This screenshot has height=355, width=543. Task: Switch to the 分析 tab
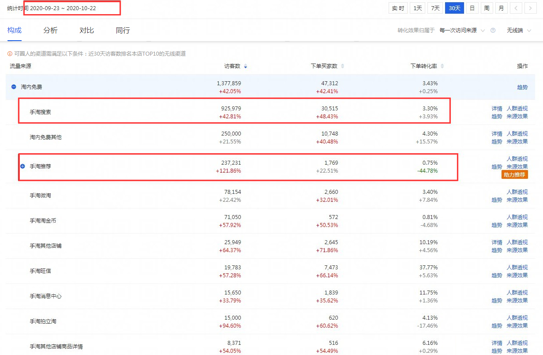pyautogui.click(x=50, y=30)
